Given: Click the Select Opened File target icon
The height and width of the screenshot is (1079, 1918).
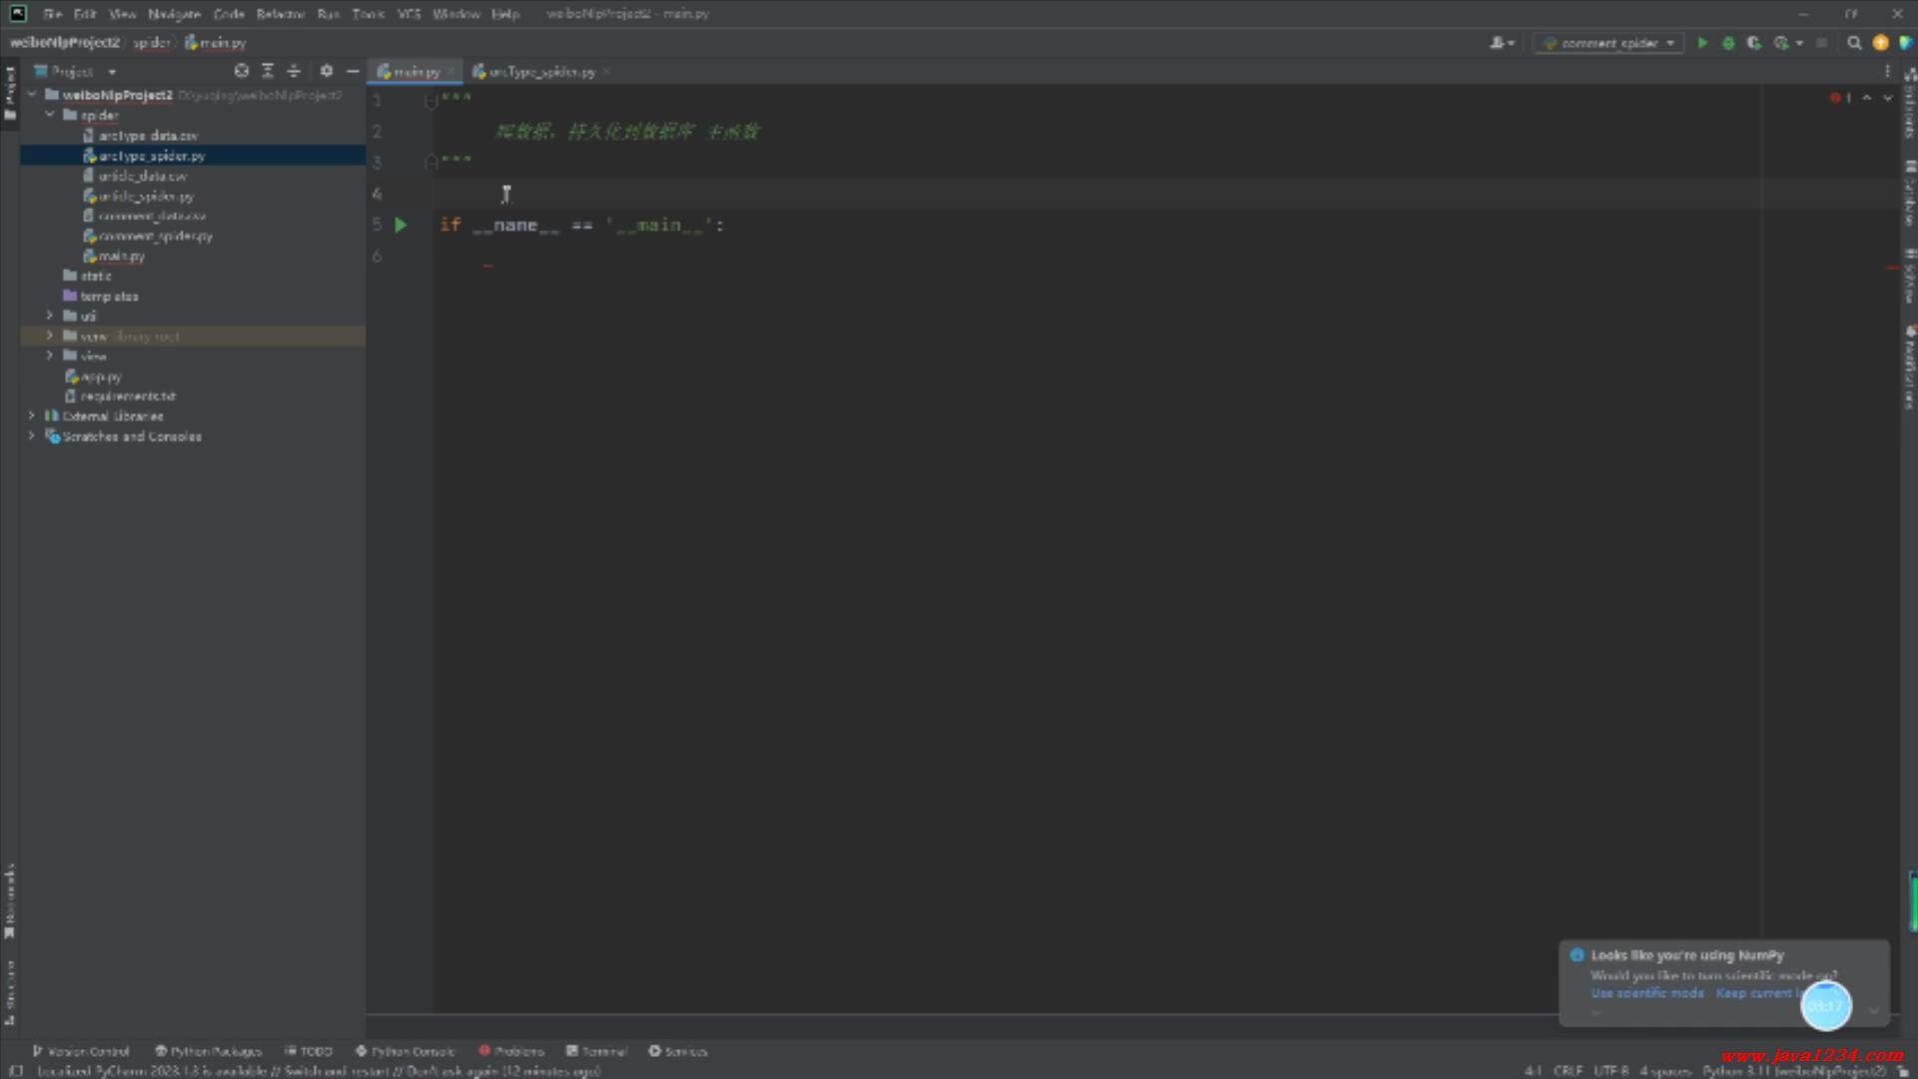Looking at the screenshot, I should [241, 71].
